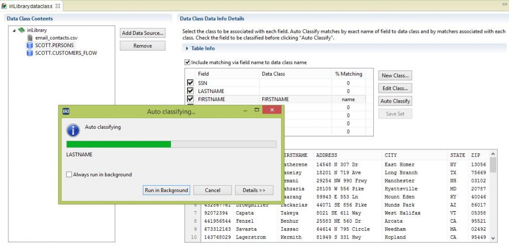
Task: Expand the Table Info section
Action: [187, 48]
